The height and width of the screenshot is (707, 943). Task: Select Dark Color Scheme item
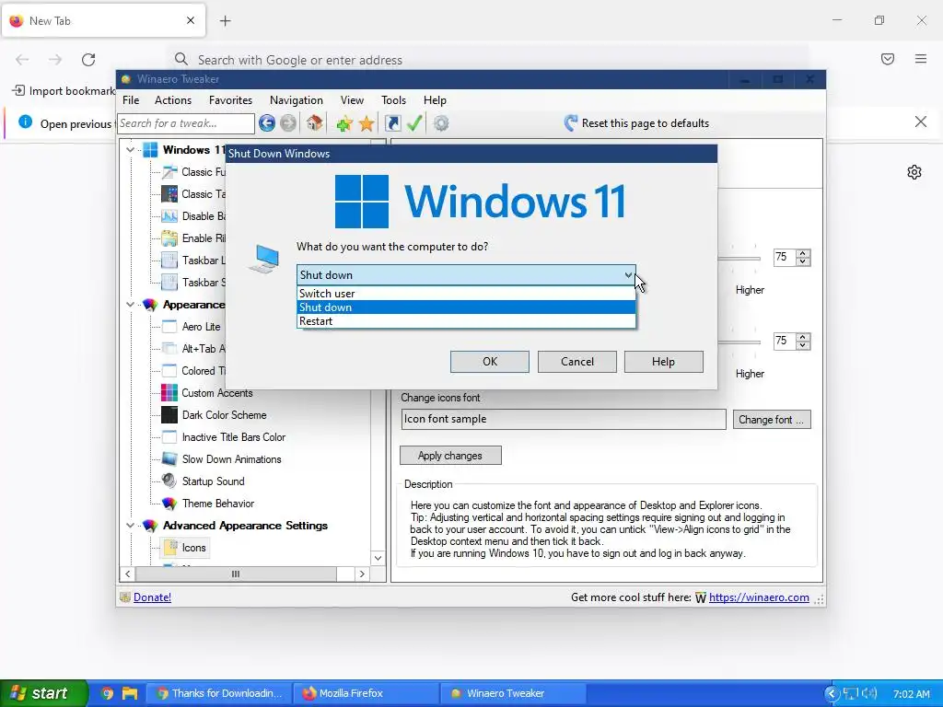tap(224, 415)
